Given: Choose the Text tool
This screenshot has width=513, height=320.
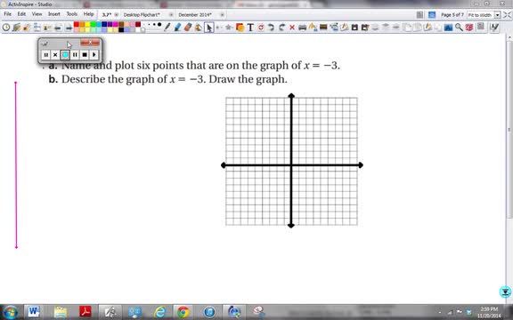Looking at the screenshot, I should click(250, 28).
